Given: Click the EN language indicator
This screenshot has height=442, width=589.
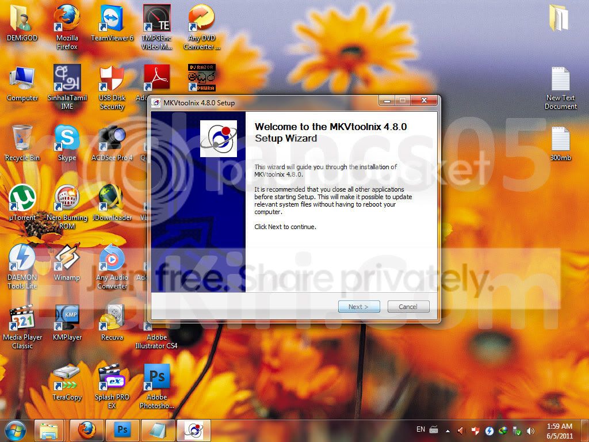Looking at the screenshot, I should point(420,429).
